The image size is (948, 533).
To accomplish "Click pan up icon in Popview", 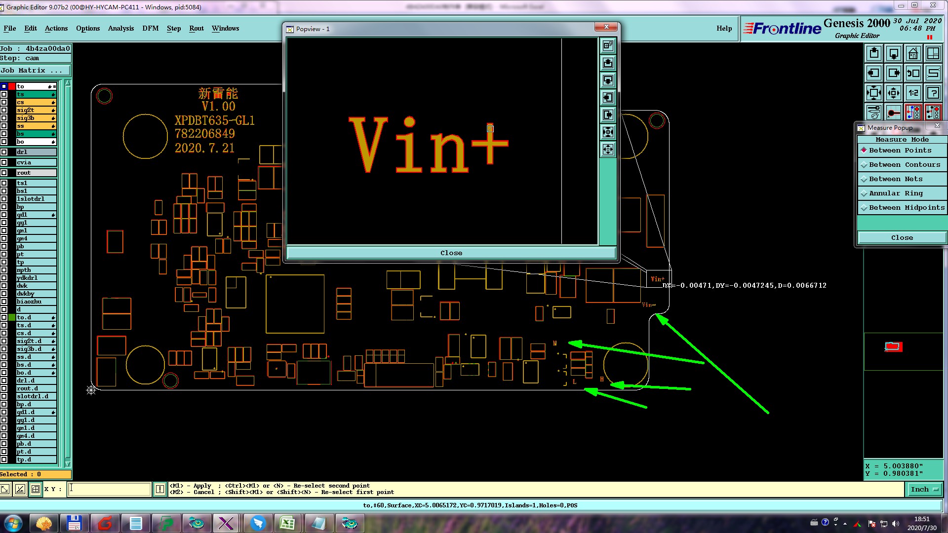I will pos(608,63).
